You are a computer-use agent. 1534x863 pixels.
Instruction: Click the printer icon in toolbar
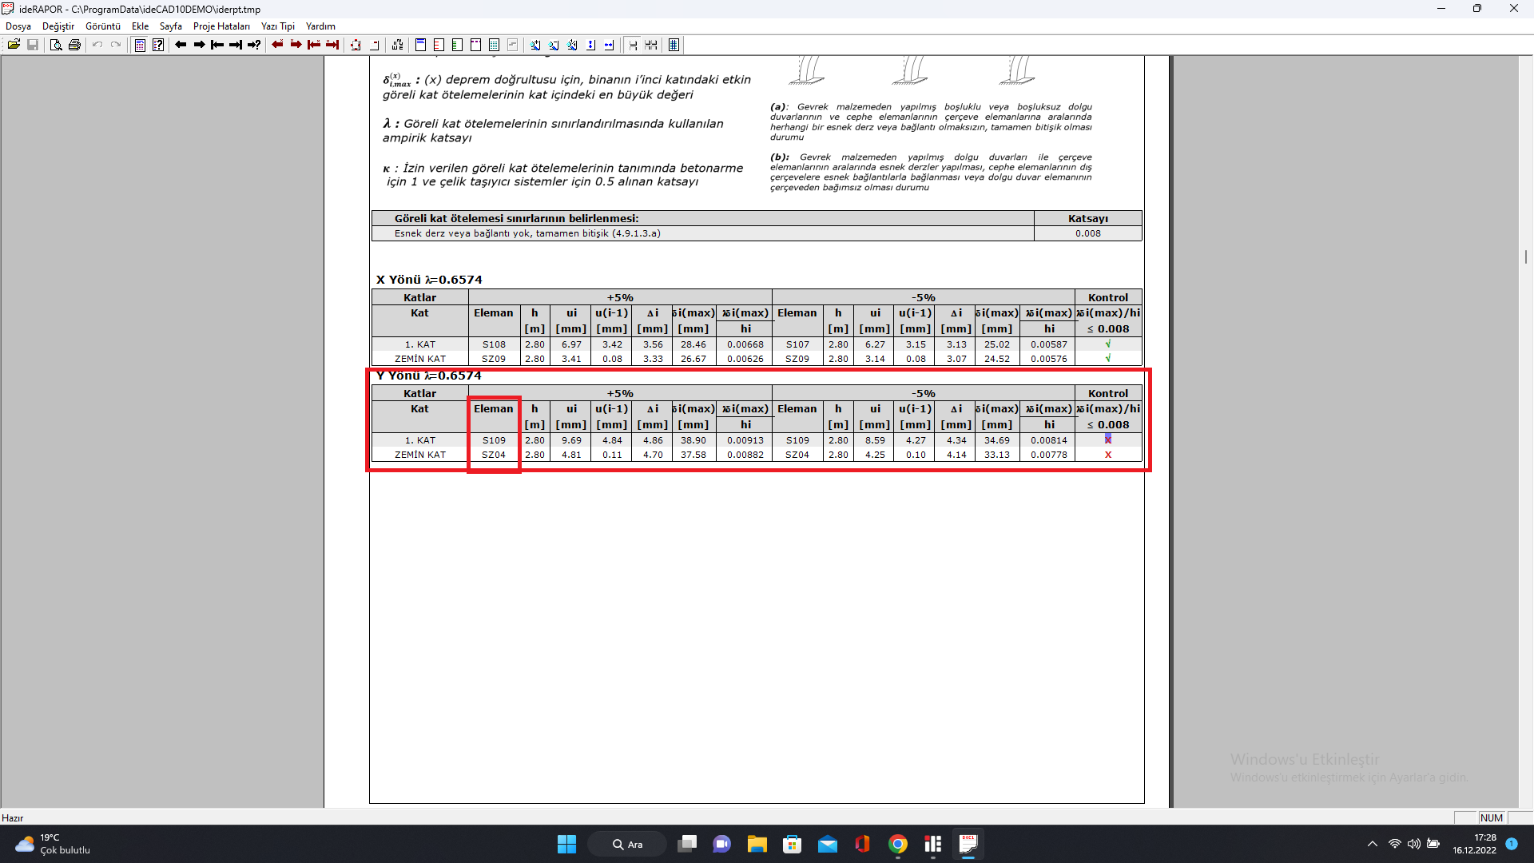point(74,45)
